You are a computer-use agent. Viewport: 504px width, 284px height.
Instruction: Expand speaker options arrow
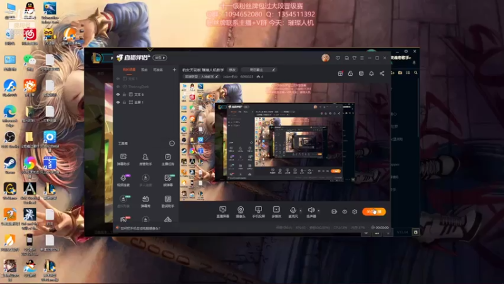click(319, 211)
